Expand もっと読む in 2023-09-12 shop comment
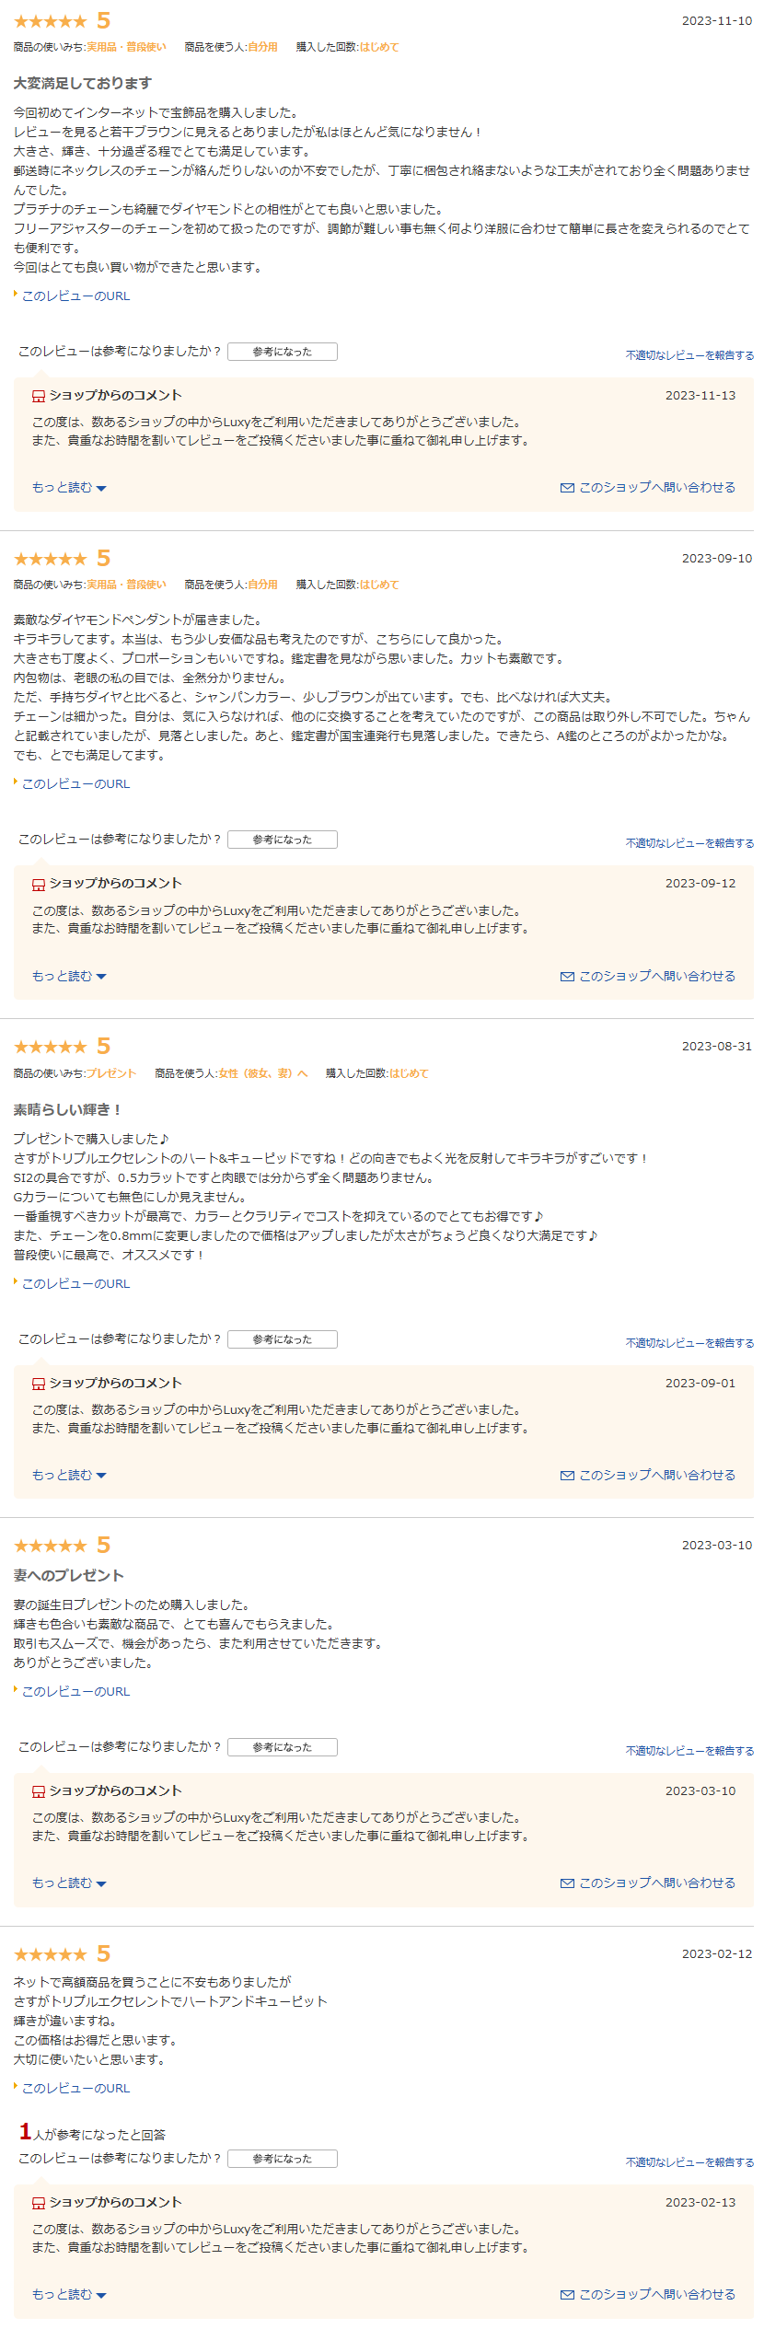The height and width of the screenshot is (2329, 764). pyautogui.click(x=69, y=977)
